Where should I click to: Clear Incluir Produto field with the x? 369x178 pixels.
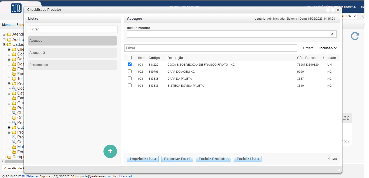coord(332,34)
